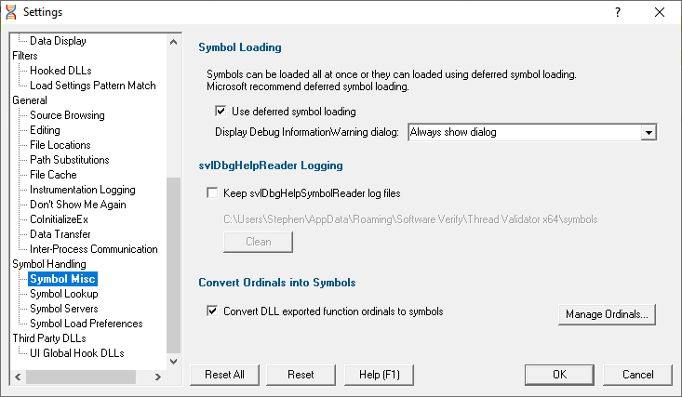The height and width of the screenshot is (397, 682).
Task: Click the question mark help icon
Action: point(617,12)
